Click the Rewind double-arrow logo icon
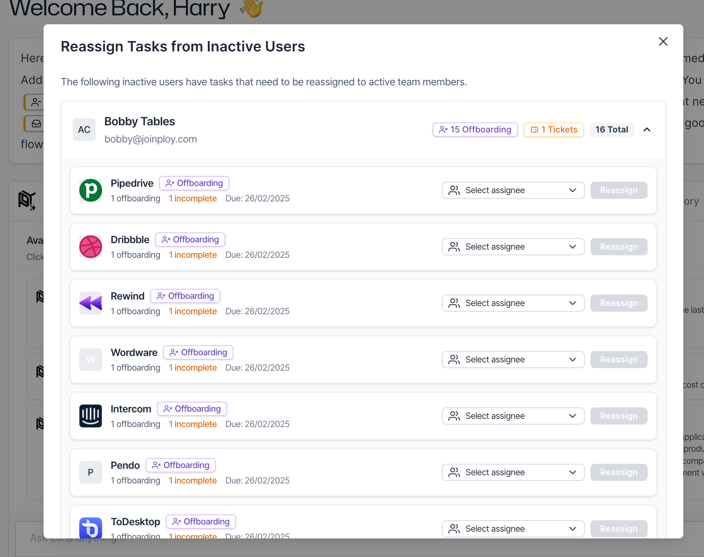The image size is (704, 557). [x=90, y=303]
